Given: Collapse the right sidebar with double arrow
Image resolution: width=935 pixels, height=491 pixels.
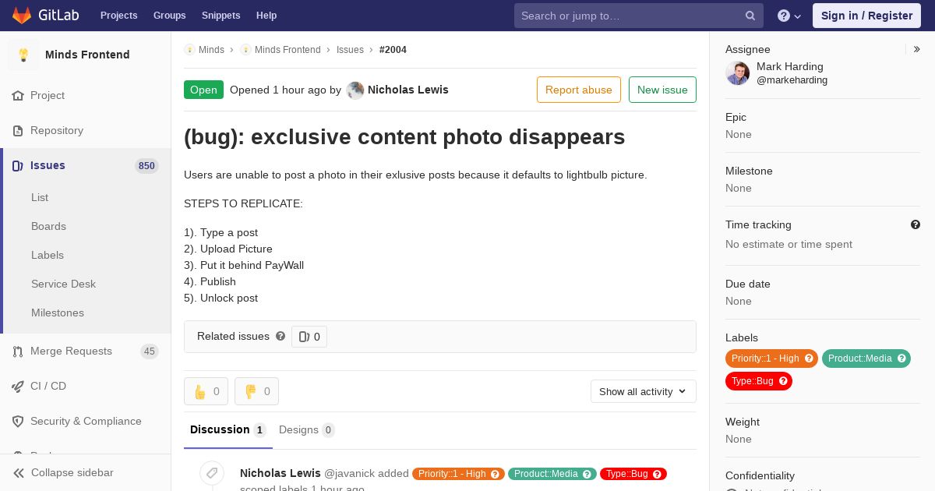Looking at the screenshot, I should pos(917,49).
